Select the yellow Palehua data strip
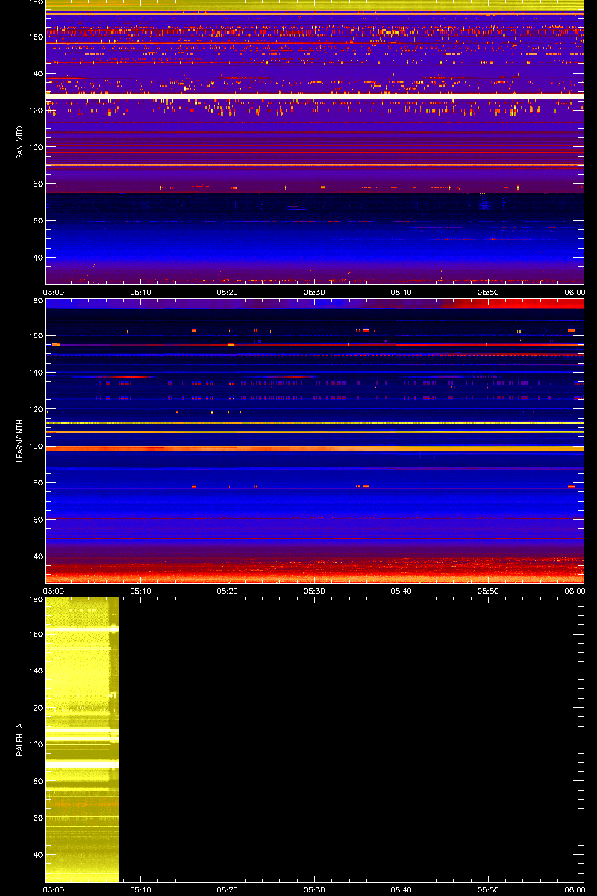The height and width of the screenshot is (896, 597). 82,739
